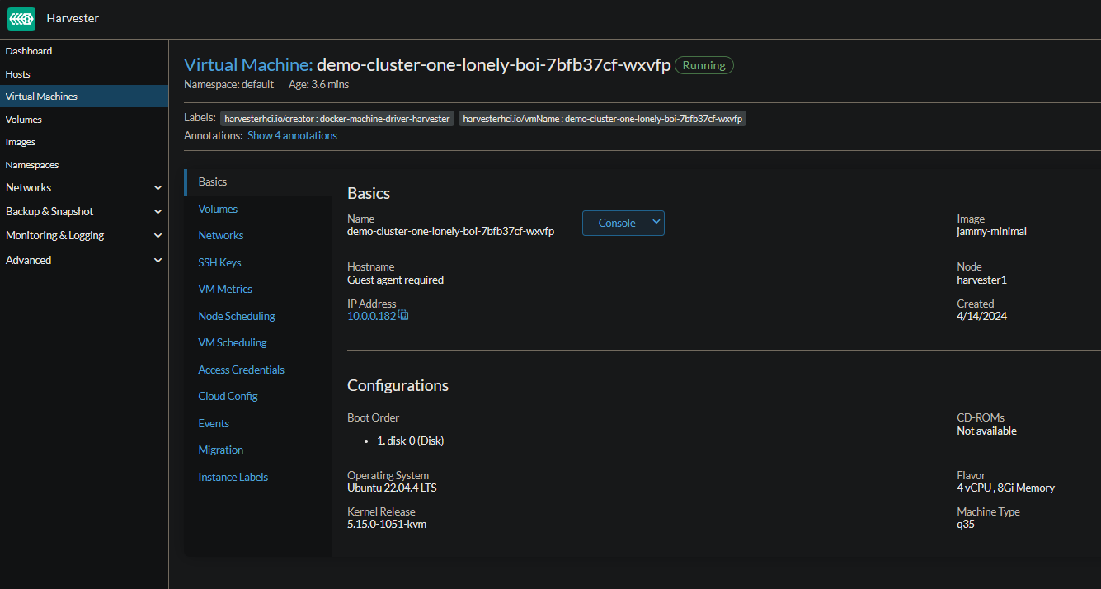Go to Hosts in sidebar

click(18, 74)
